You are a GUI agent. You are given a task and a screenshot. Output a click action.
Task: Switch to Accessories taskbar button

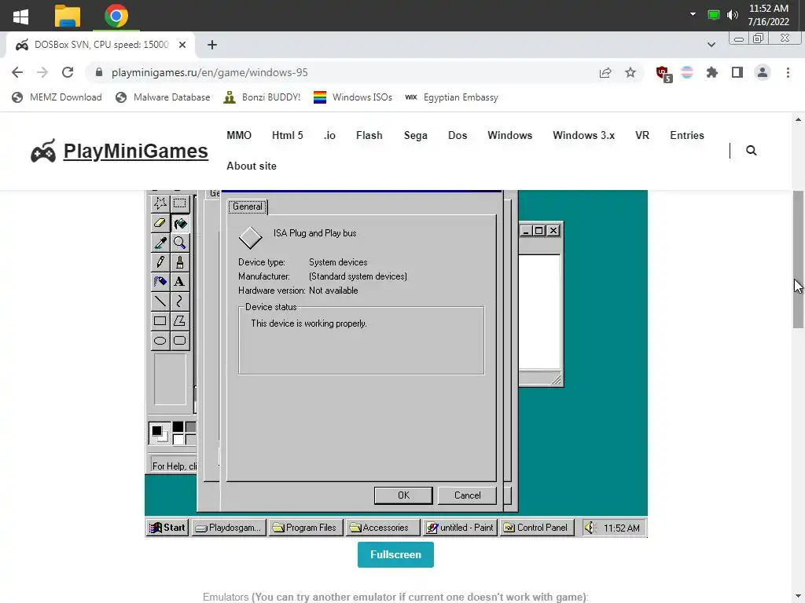[x=382, y=528]
